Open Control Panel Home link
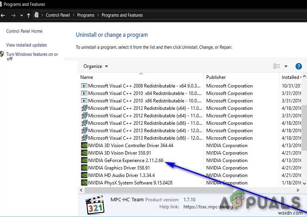 [24, 31]
